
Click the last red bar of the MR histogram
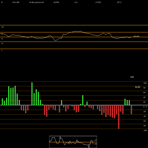tap(131, 110)
